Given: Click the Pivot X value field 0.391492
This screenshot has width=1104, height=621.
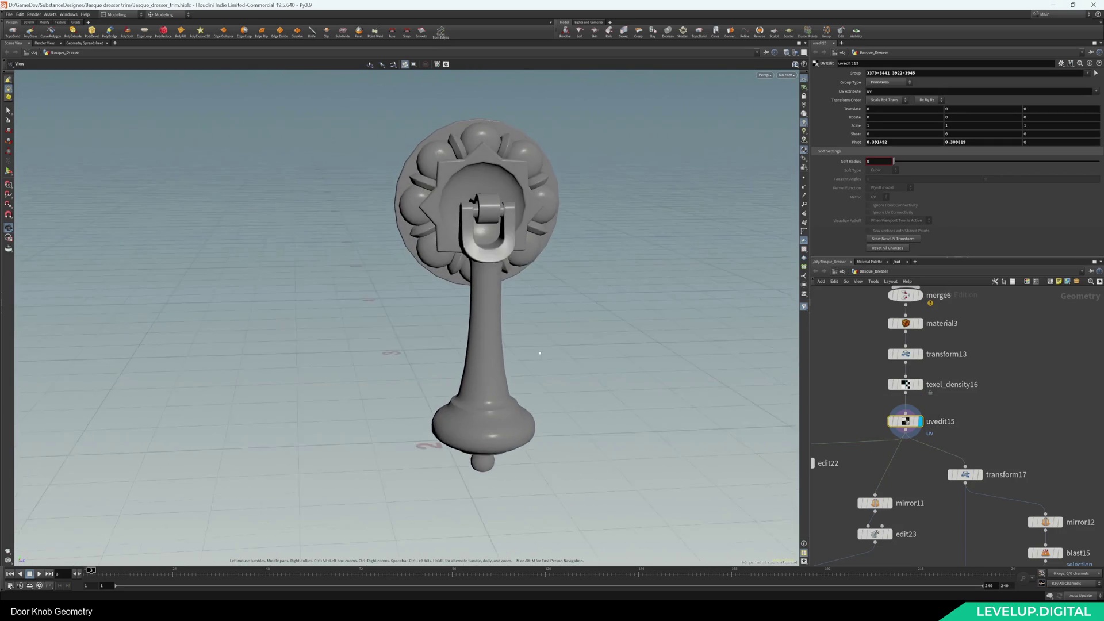Looking at the screenshot, I should coord(904,142).
